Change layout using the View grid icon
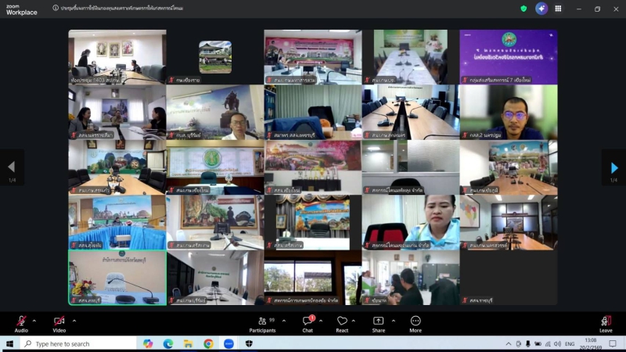 [558, 9]
